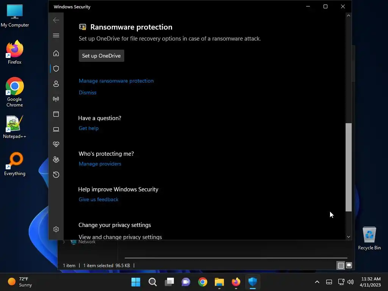The height and width of the screenshot is (291, 388).
Task: Click scrollbar up arrow in Windows Security
Action: [349, 16]
